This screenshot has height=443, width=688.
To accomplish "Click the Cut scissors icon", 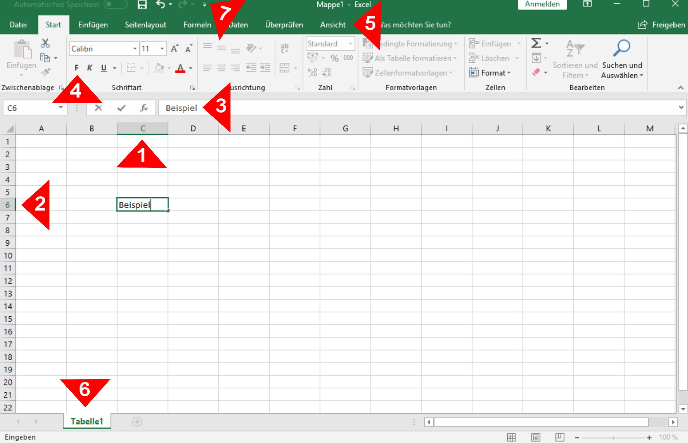I will pos(45,43).
